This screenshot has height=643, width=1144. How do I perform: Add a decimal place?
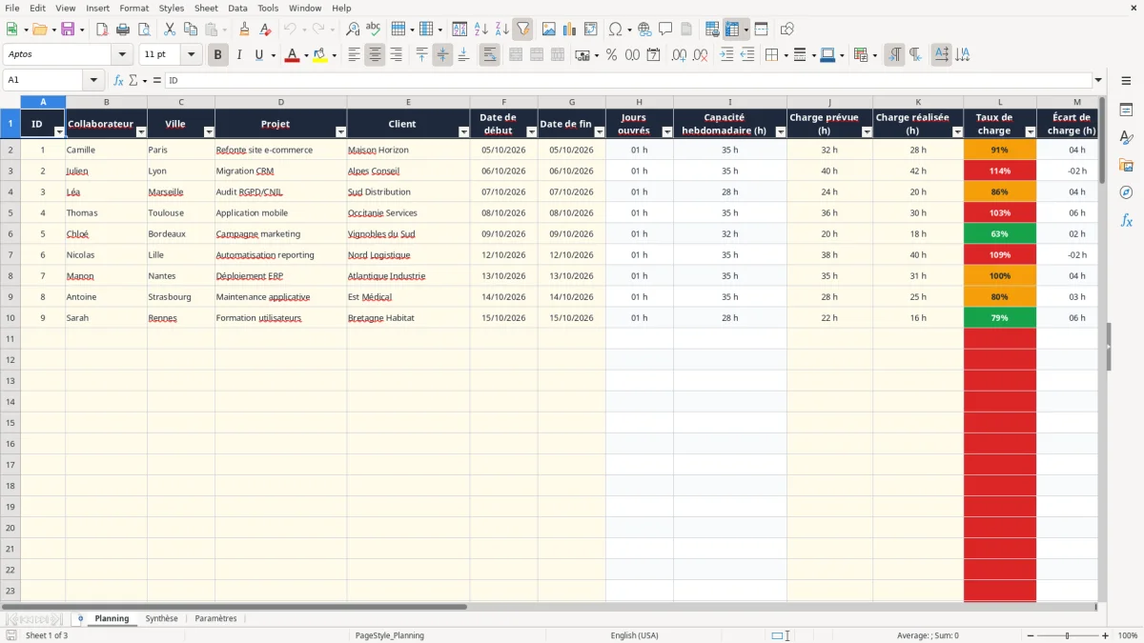pyautogui.click(x=680, y=55)
